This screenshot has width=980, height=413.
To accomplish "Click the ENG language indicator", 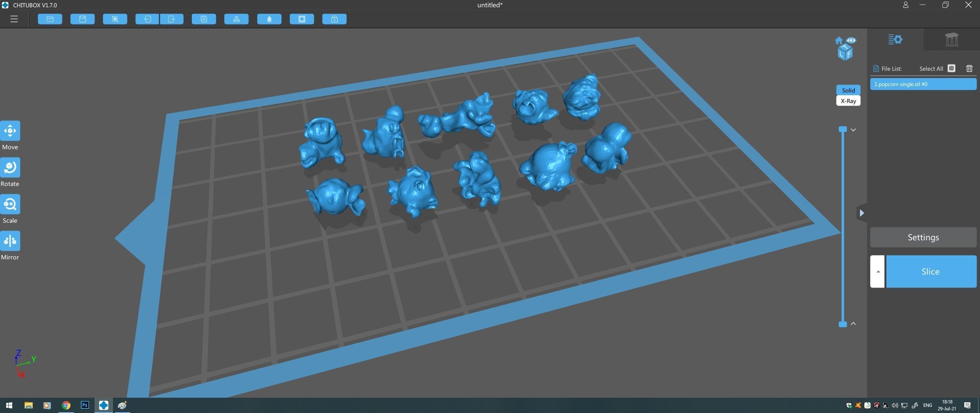I will 928,405.
